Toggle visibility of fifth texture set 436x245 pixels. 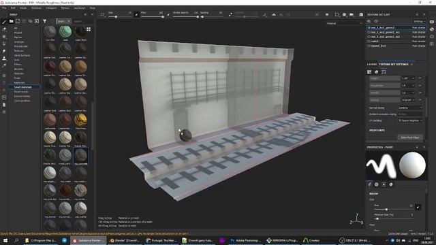(369, 46)
